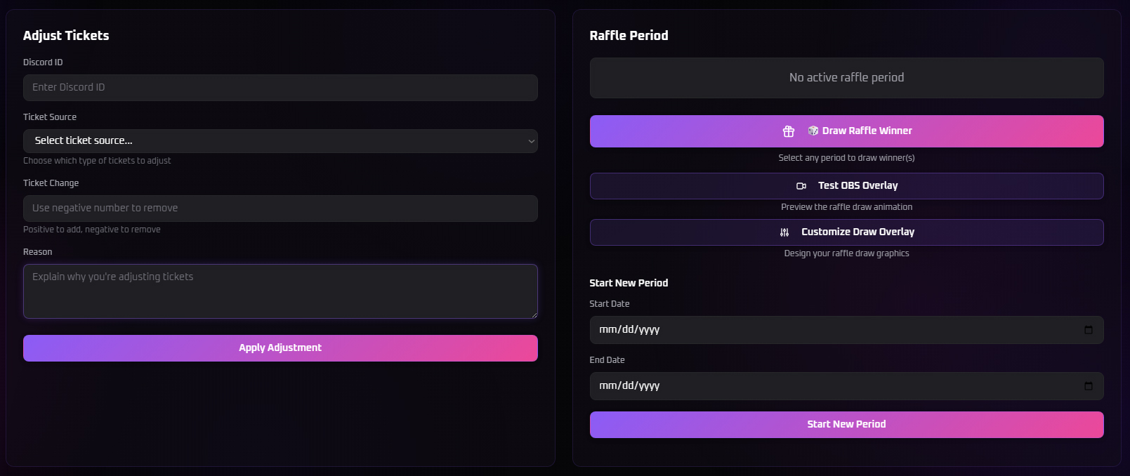Focus the Enter Discord ID field
The height and width of the screenshot is (476, 1130).
tap(280, 87)
